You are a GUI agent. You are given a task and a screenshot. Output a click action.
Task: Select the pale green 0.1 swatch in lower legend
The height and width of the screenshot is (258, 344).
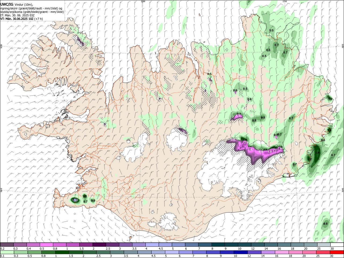7,252
